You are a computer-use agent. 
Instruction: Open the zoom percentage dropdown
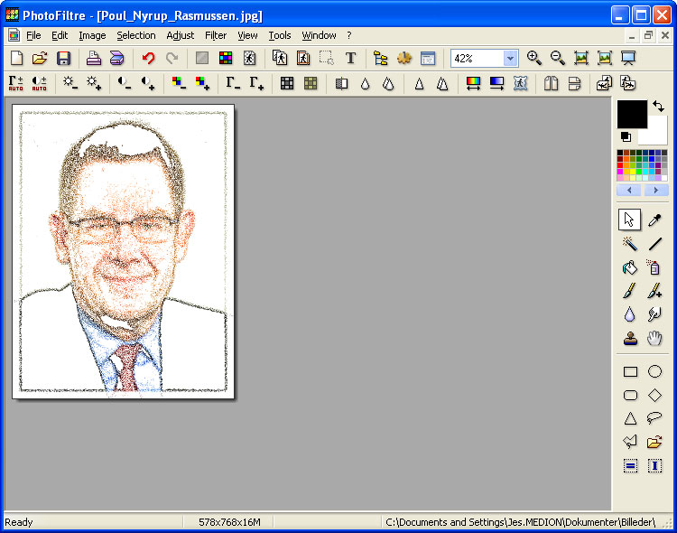point(510,59)
